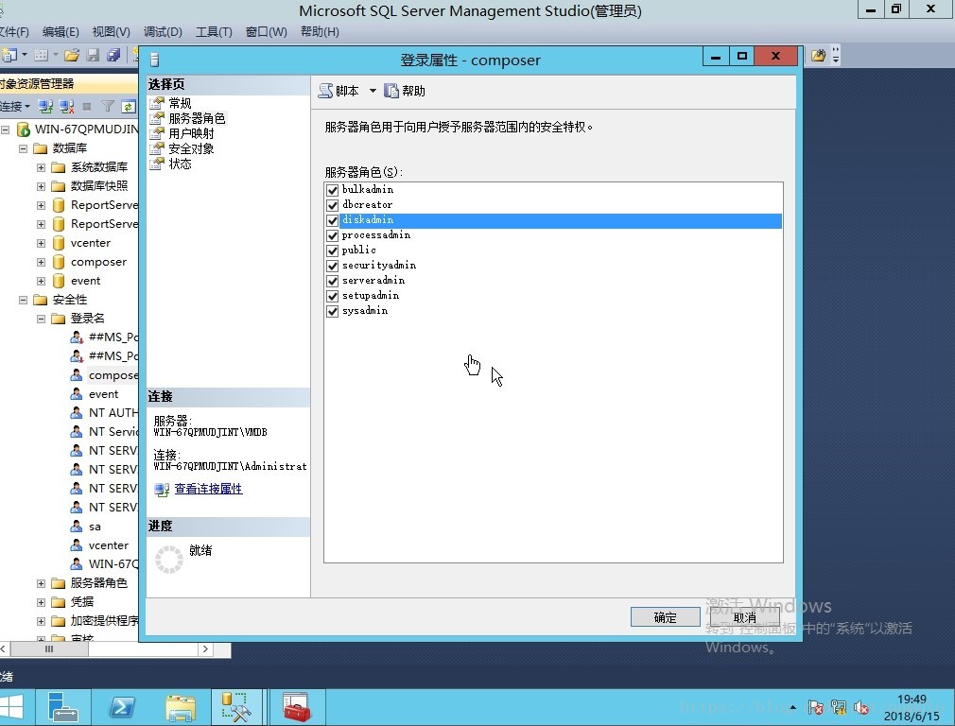Click SQL Management Studio taskbar icon
This screenshot has width=955, height=726.
point(237,708)
